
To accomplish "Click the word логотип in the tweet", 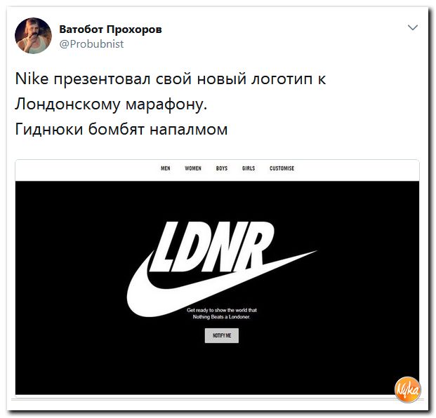I will click(x=282, y=79).
